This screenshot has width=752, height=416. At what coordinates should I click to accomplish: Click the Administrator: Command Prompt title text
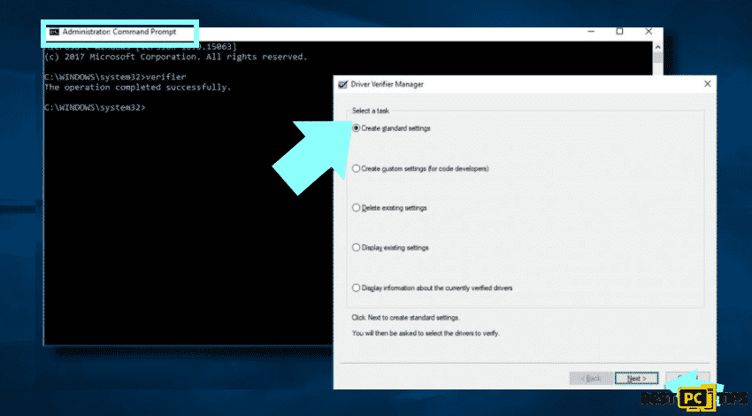click(119, 32)
